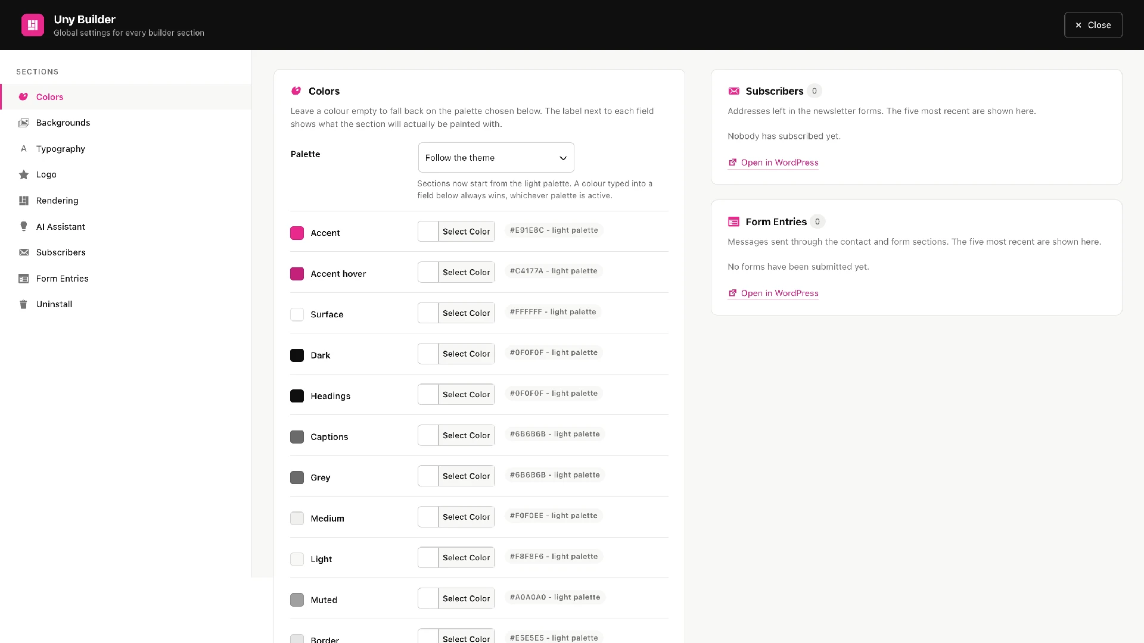This screenshot has width=1144, height=643.
Task: Close the Uny Builder settings
Action: coord(1093,25)
